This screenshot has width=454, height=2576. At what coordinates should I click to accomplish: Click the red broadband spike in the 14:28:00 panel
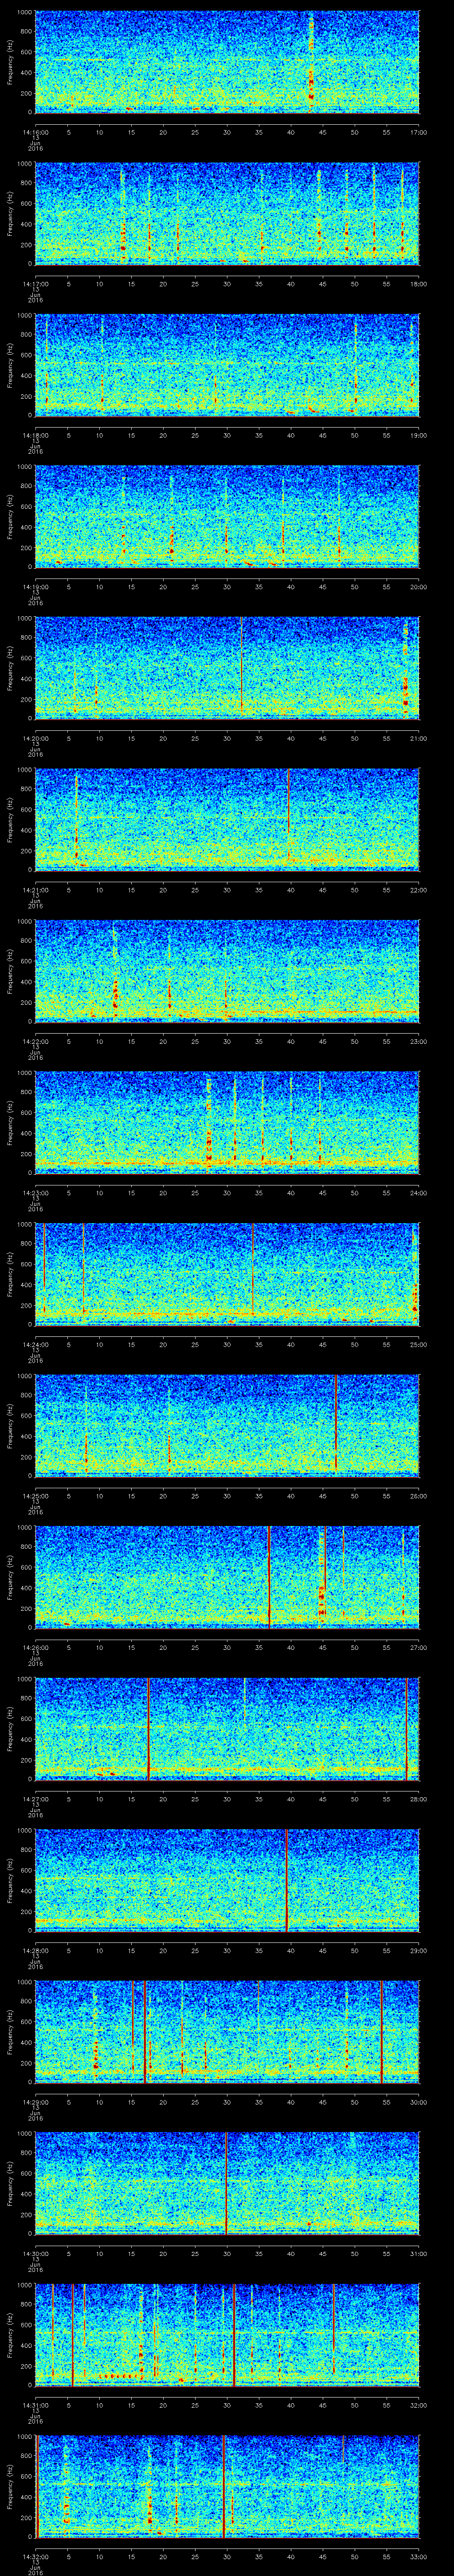(286, 1879)
